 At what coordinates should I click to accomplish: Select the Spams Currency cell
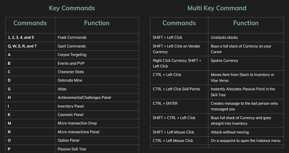point(246,63)
